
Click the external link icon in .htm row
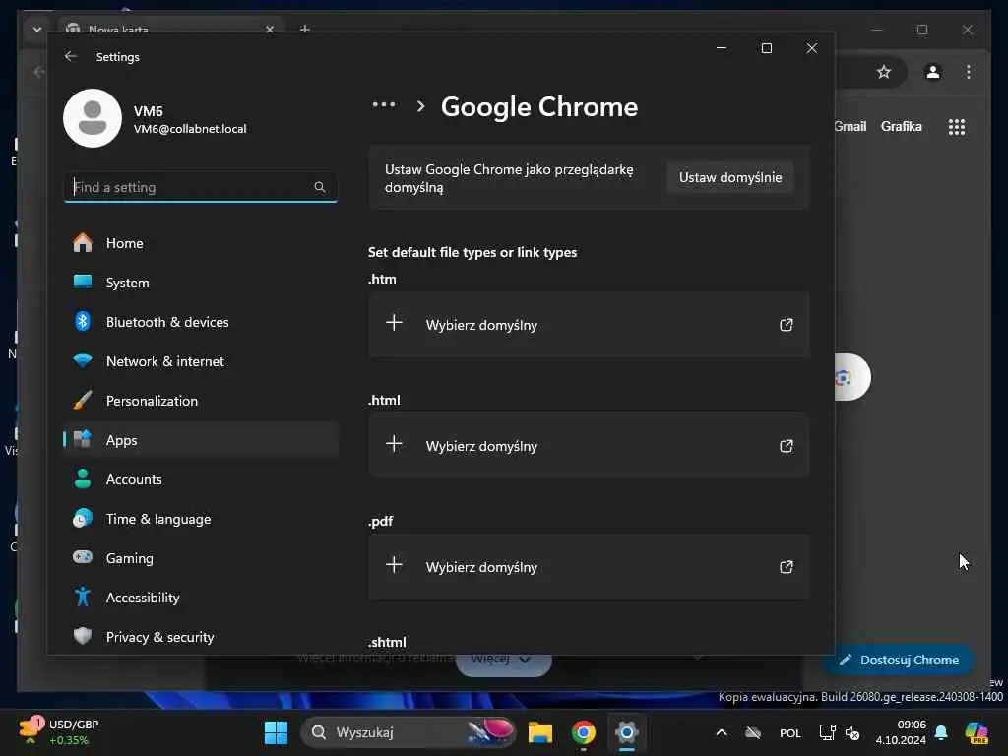tap(787, 325)
